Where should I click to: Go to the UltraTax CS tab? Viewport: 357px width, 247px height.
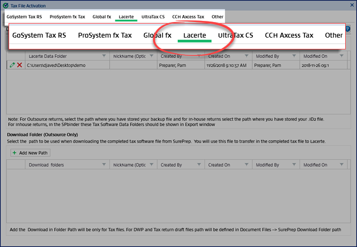pos(153,17)
